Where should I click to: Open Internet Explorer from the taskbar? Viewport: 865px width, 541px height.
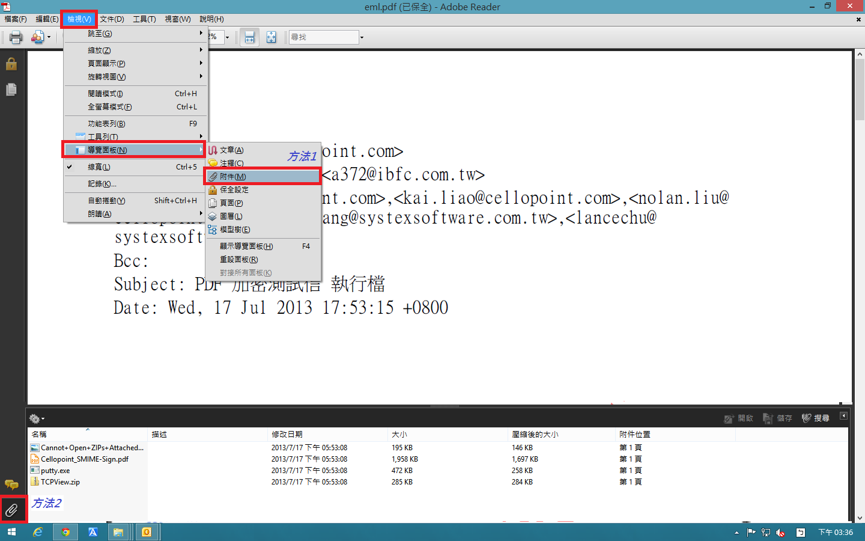[38, 532]
